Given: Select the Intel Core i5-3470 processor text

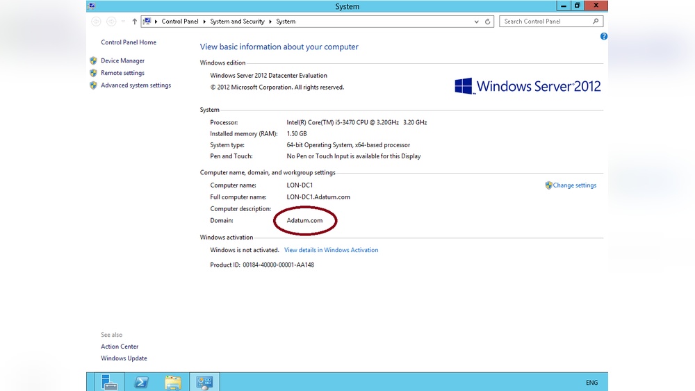Looking at the screenshot, I should (357, 123).
